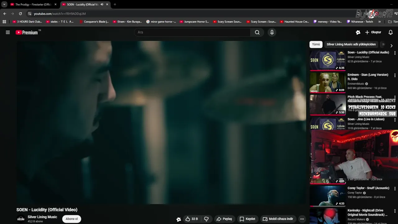The width and height of the screenshot is (398, 224).
Task: Share the video via Paylaş
Action: tap(224, 219)
